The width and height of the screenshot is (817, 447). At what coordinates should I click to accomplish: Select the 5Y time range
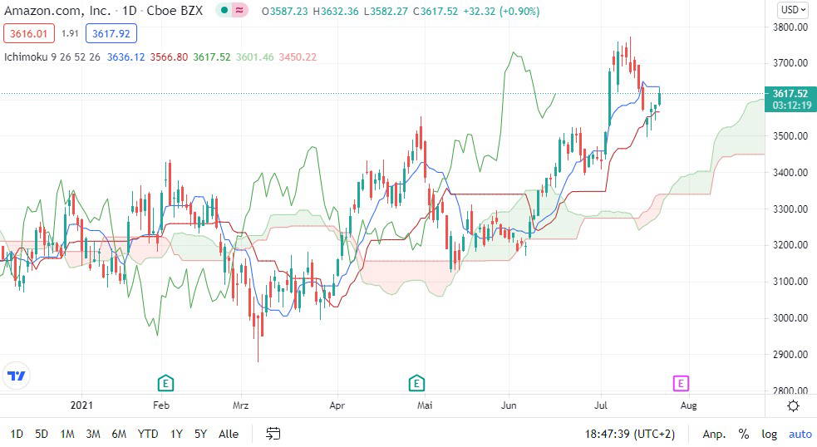point(200,434)
